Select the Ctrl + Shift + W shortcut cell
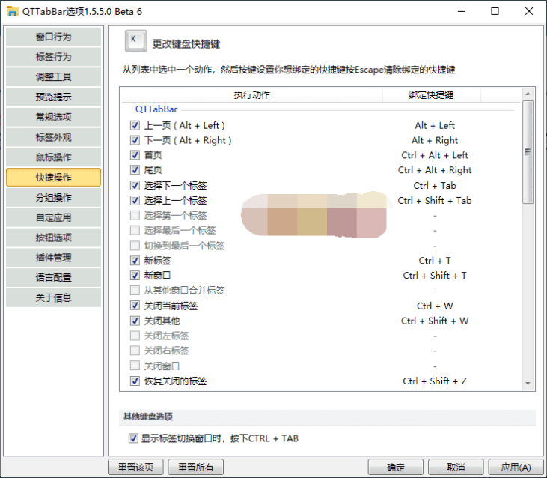 pos(435,321)
